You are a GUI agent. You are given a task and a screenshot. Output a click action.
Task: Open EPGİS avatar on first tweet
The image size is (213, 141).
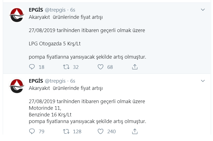coord(17,15)
